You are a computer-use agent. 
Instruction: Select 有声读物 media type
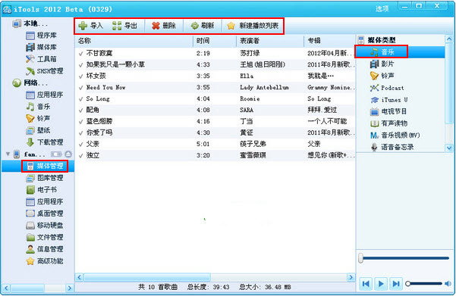pyautogui.click(x=388, y=123)
